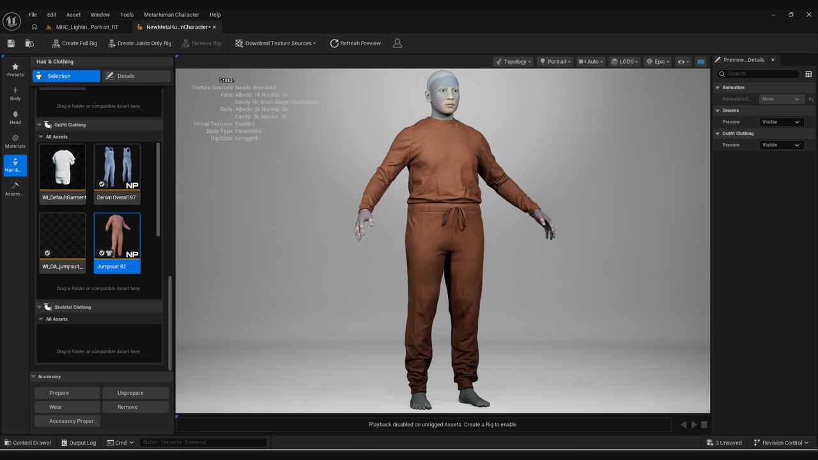Open the eye visibility options dropdown
This screenshot has width=818, height=460.
tap(683, 61)
